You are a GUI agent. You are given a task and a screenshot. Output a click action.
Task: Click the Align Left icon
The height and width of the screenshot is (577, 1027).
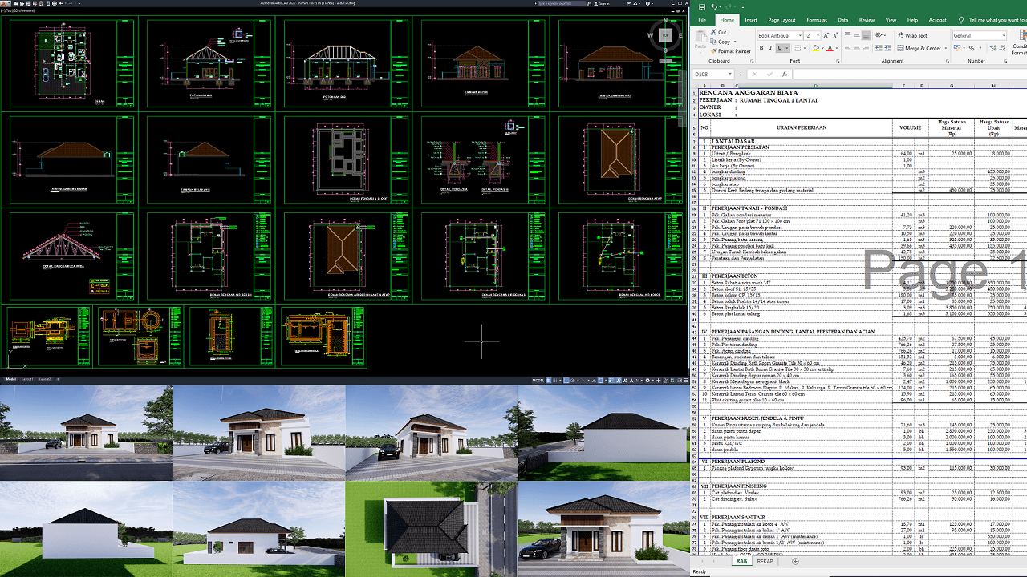[847, 48]
